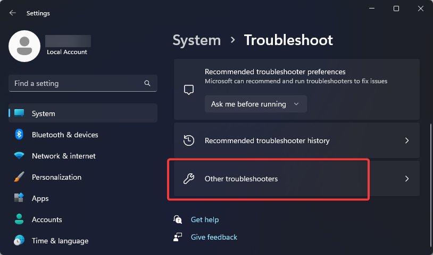Click the Get help link

[x=205, y=219]
